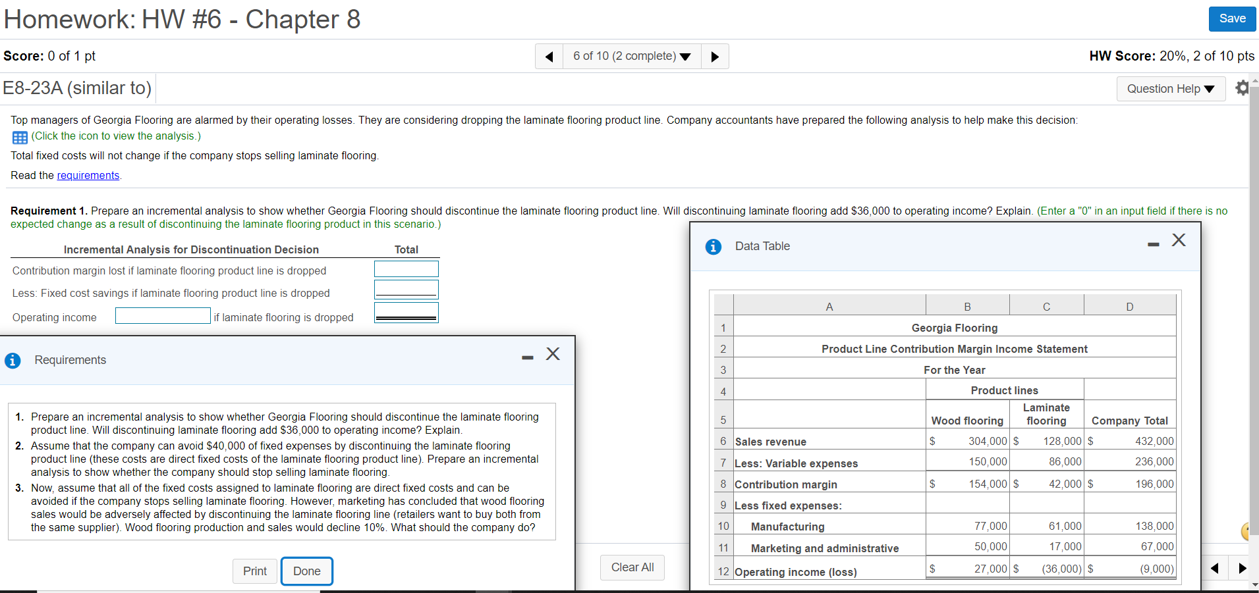
Task: Close the Requirements dialog
Action: pyautogui.click(x=553, y=354)
